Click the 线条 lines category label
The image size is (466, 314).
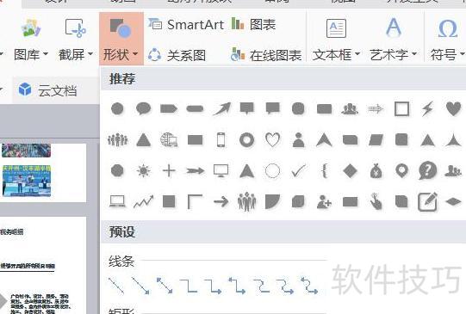pos(121,262)
